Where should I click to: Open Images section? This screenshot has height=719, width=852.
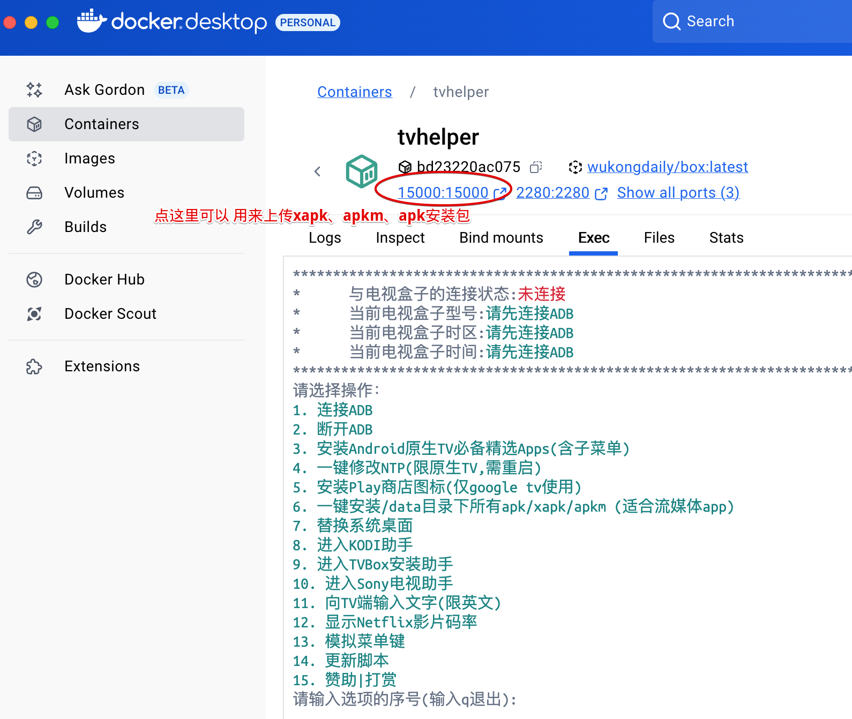(x=126, y=158)
